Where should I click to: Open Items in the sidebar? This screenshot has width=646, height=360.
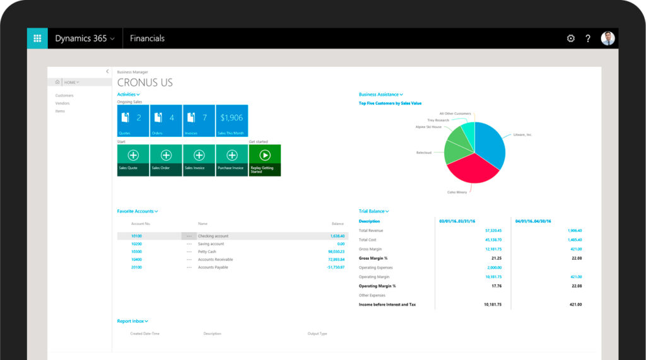(60, 111)
